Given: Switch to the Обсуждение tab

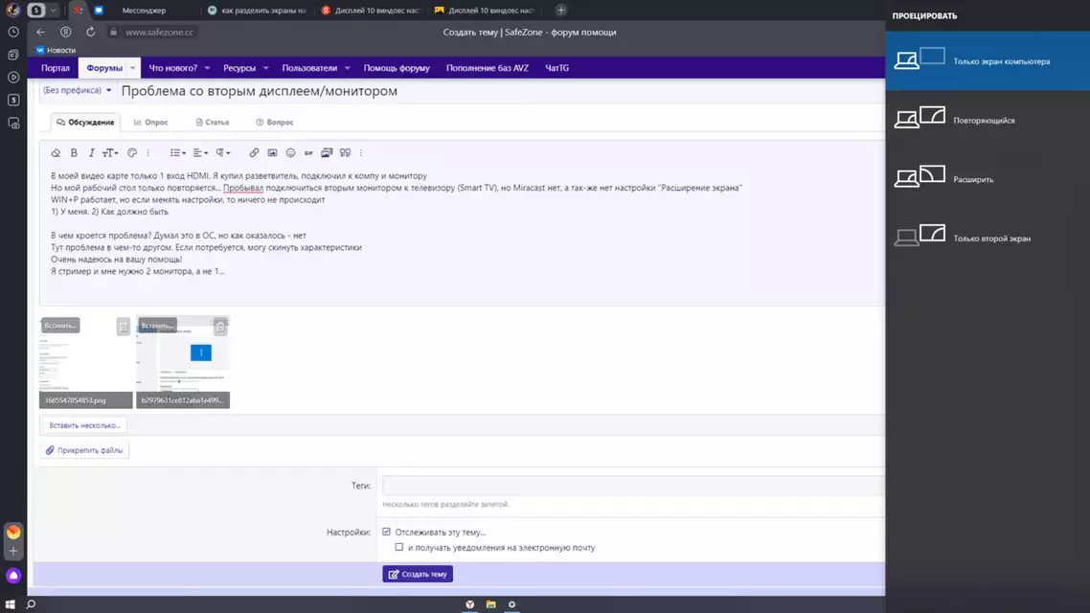Looking at the screenshot, I should [85, 123].
